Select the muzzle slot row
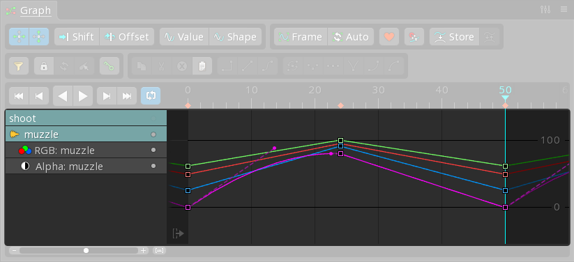 tap(86, 134)
